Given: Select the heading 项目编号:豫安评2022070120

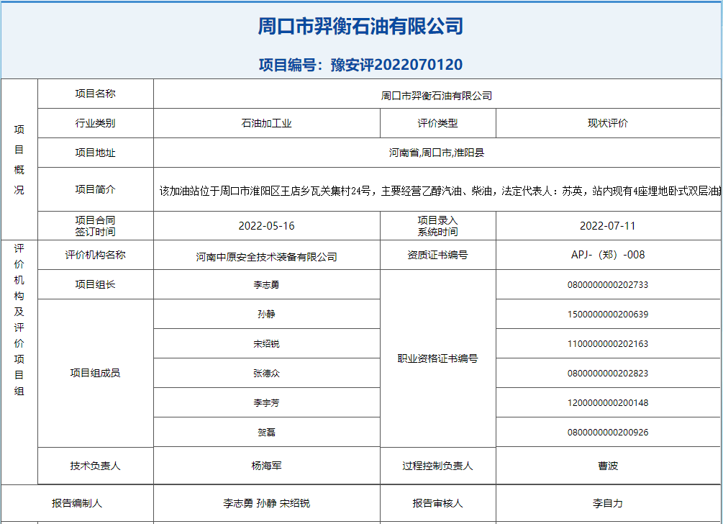Looking at the screenshot, I should [360, 65].
